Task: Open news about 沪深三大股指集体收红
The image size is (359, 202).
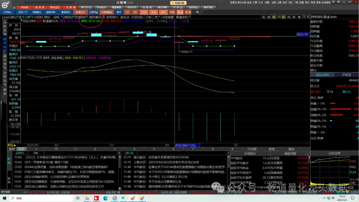Action: point(70,172)
